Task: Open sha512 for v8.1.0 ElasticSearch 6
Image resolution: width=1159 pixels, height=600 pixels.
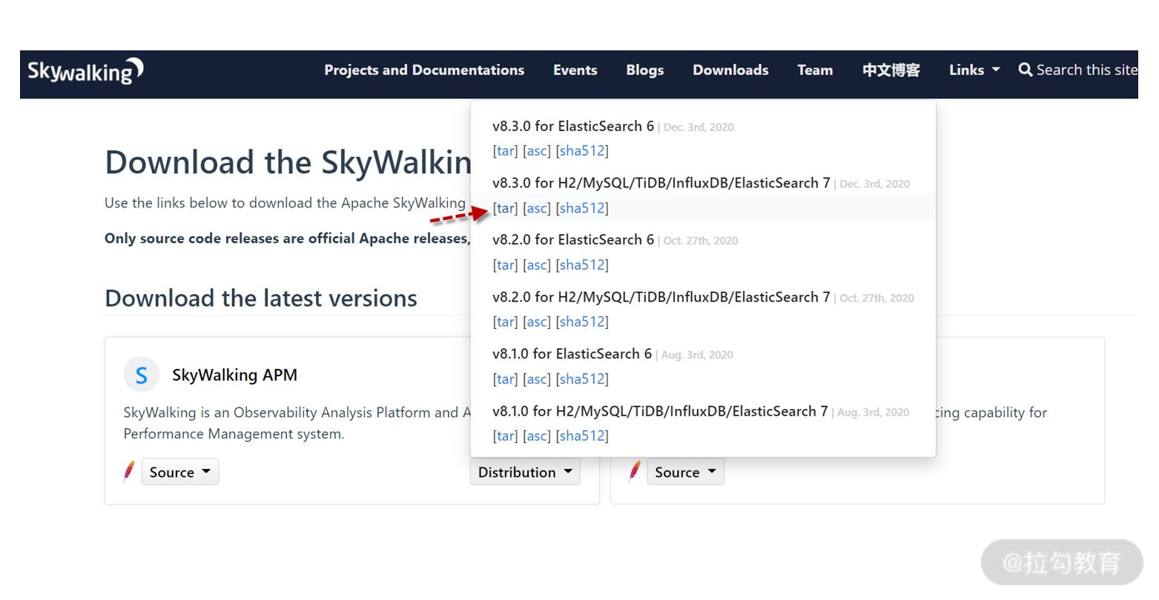Action: 582,379
